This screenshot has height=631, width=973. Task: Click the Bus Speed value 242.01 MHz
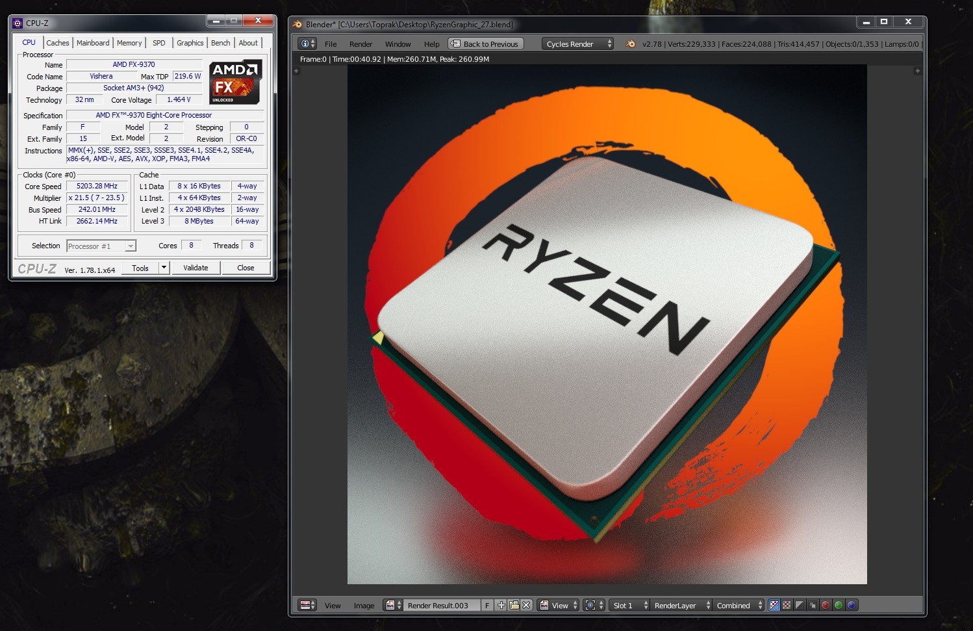(x=97, y=209)
